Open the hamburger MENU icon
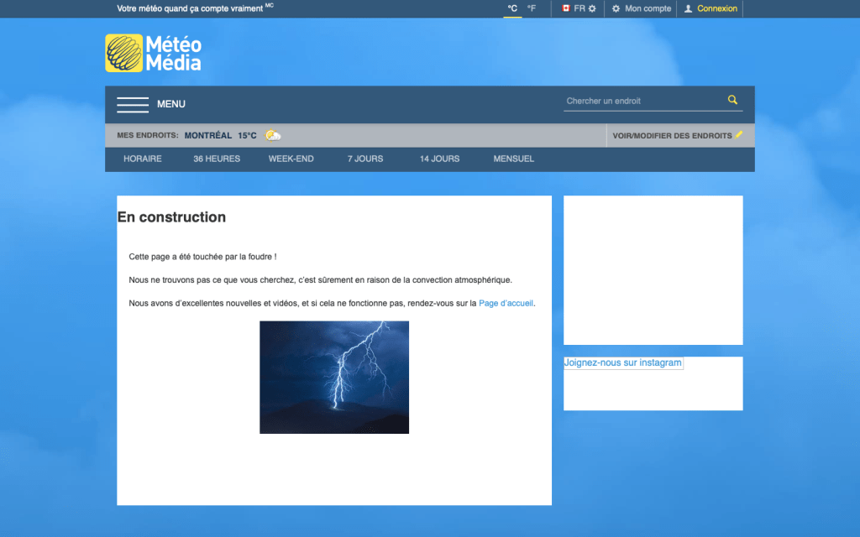Viewport: 860px width, 537px height. [133, 105]
